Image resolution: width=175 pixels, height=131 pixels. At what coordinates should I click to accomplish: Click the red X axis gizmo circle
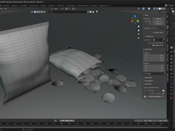point(132,21)
